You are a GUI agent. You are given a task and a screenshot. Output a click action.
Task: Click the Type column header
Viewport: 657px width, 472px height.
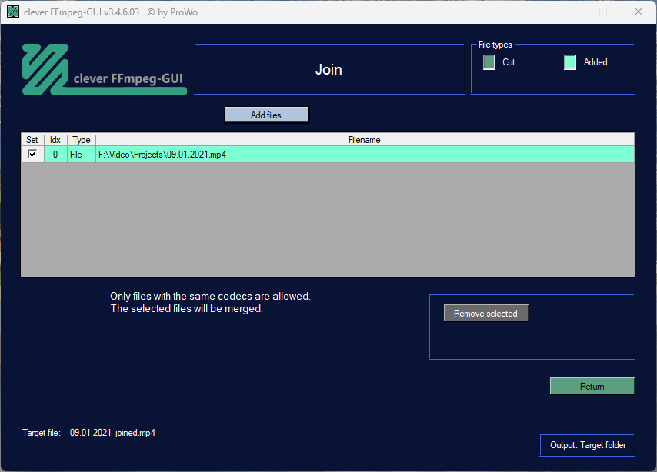tap(82, 139)
